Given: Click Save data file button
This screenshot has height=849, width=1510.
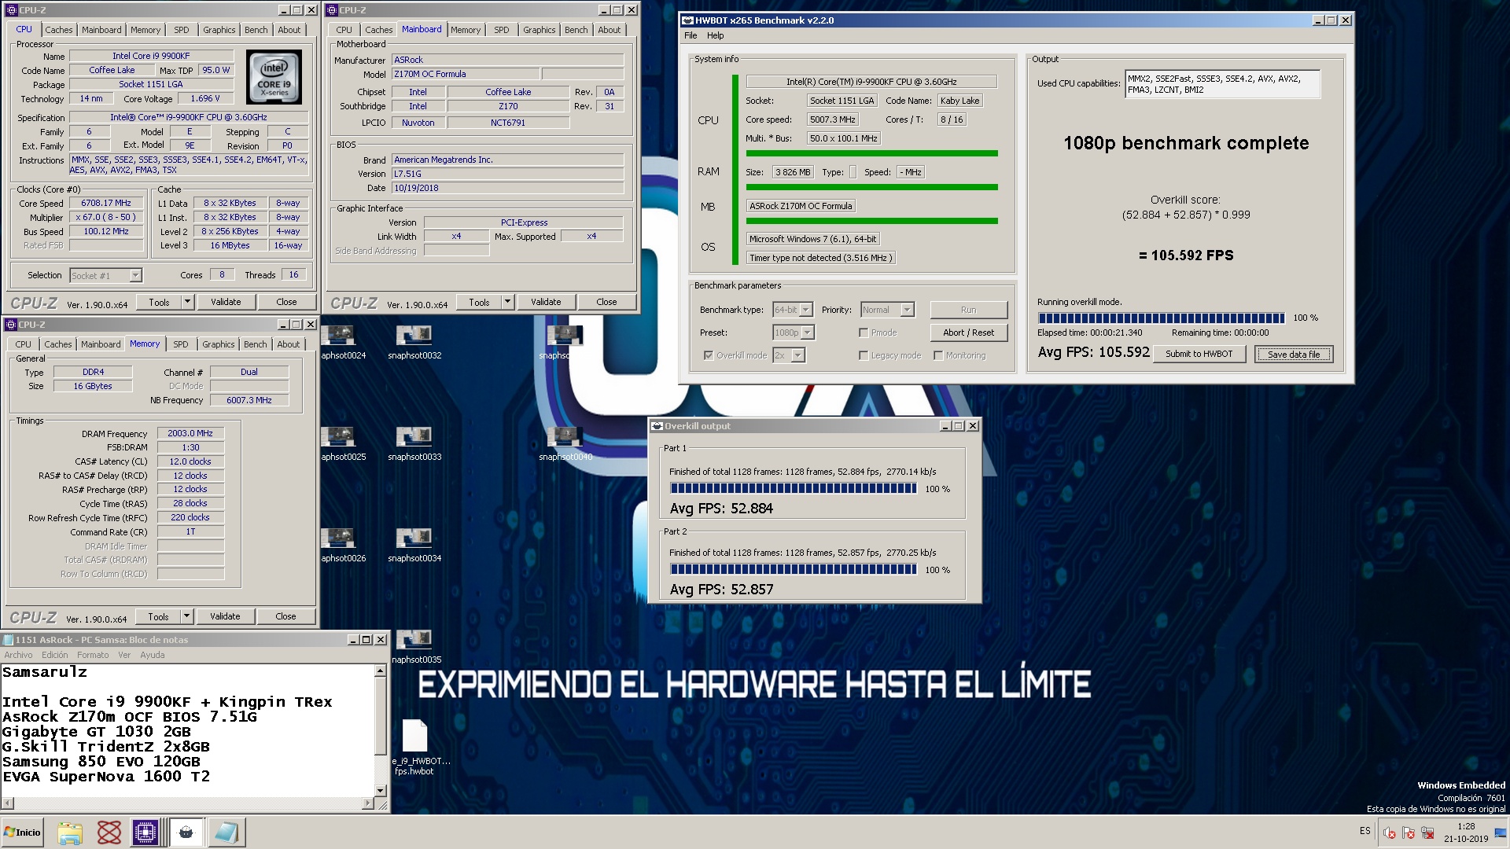Looking at the screenshot, I should tap(1293, 355).
